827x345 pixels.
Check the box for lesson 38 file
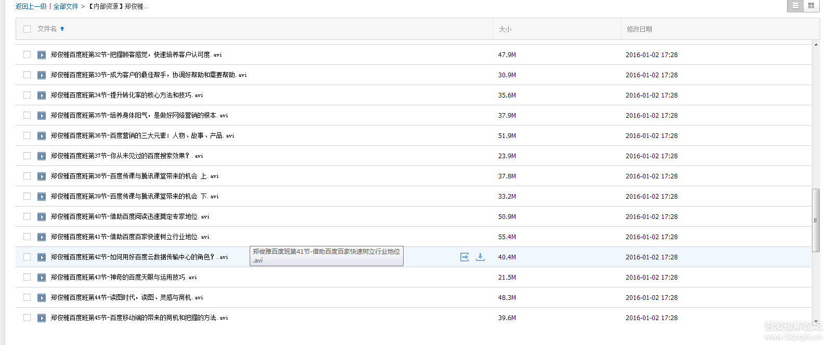click(x=27, y=176)
